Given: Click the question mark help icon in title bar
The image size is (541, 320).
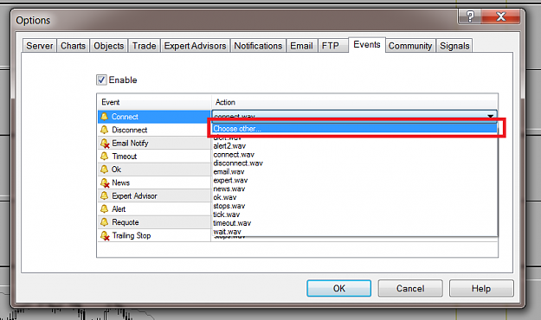Looking at the screenshot, I should coord(470,16).
